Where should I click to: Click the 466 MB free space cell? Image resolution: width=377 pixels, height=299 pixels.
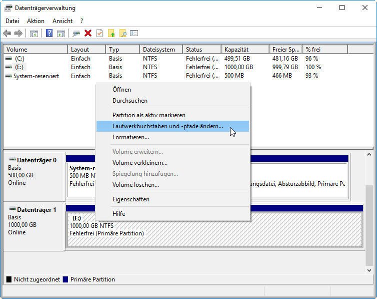click(282, 76)
